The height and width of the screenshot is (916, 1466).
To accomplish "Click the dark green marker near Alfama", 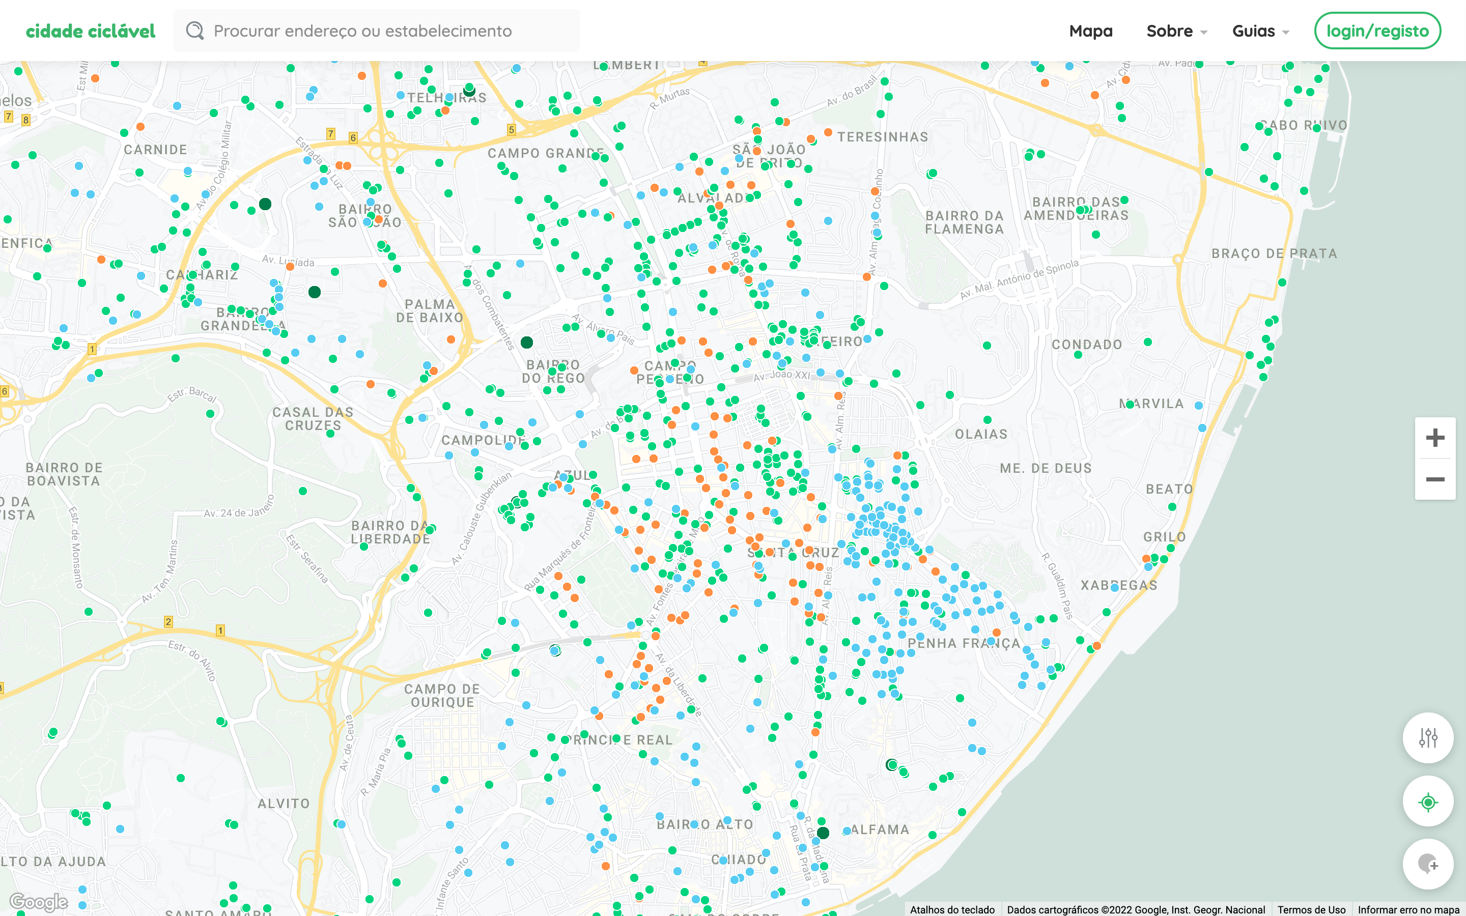I will coord(823,833).
